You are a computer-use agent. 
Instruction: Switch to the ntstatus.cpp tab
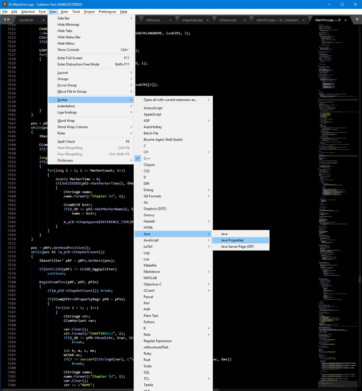[x=228, y=20]
